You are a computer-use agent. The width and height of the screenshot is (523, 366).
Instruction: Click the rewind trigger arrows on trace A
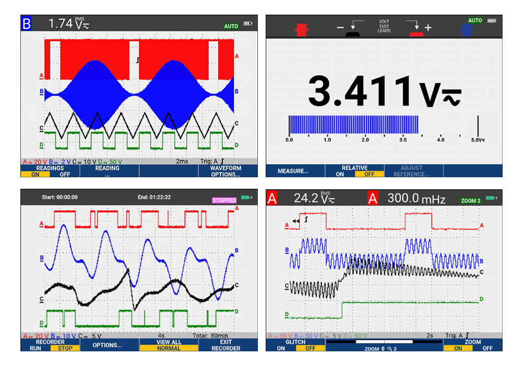click(x=295, y=221)
